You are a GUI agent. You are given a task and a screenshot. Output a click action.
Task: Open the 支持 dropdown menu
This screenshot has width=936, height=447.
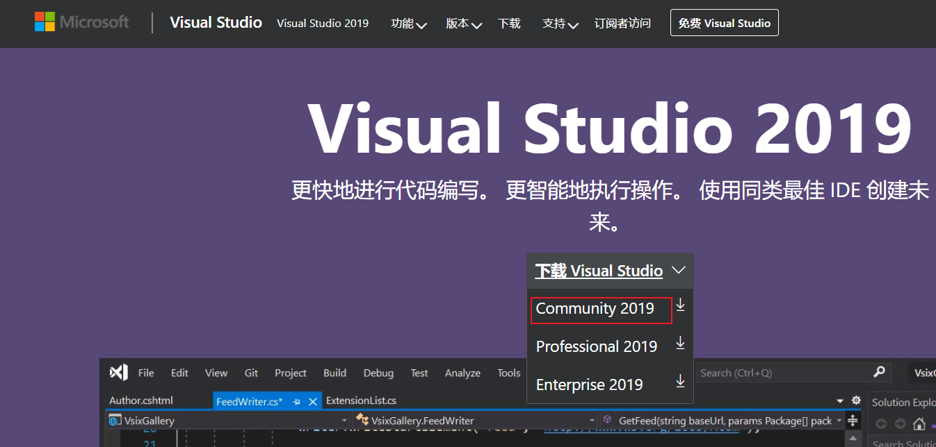pyautogui.click(x=560, y=24)
